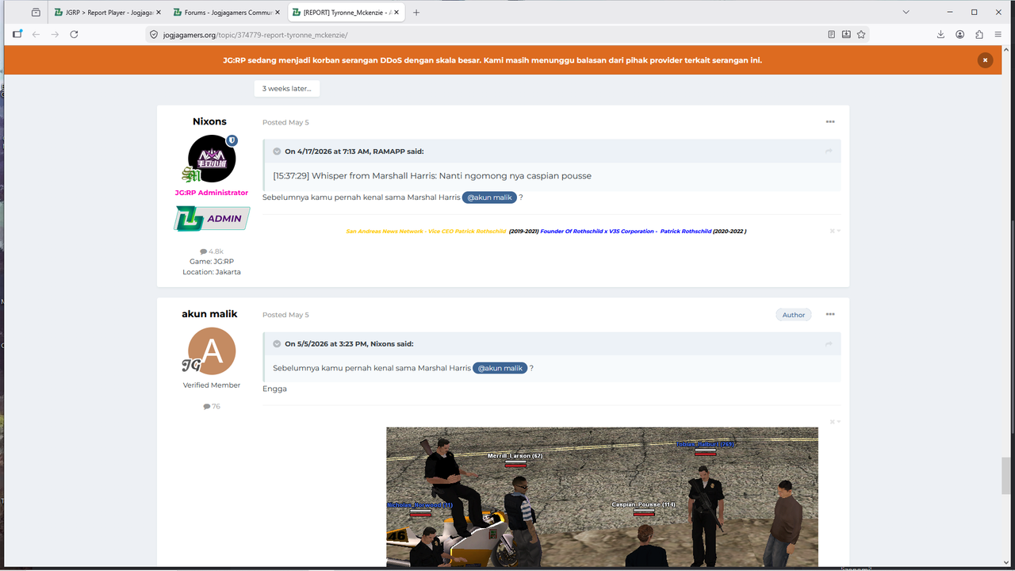1015x571 pixels.
Task: Close the JGRP Report Player tab
Action: 158,13
